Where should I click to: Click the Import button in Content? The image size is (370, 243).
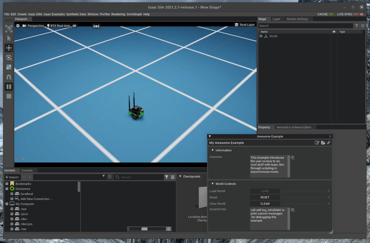(x=12, y=177)
